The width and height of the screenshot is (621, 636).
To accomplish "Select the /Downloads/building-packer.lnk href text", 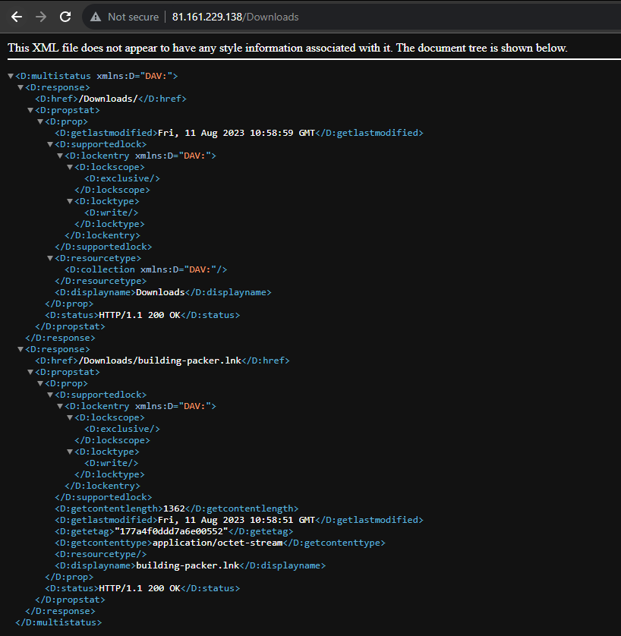I will coord(160,361).
